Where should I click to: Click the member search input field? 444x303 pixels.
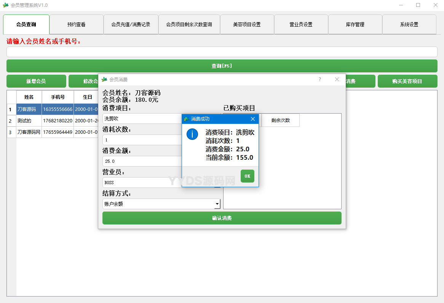222,51
